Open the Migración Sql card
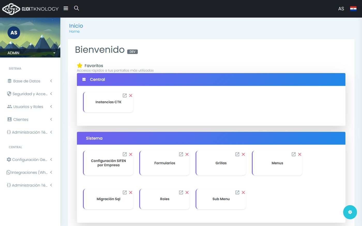Screen dimensions: 362x226 [108, 199]
